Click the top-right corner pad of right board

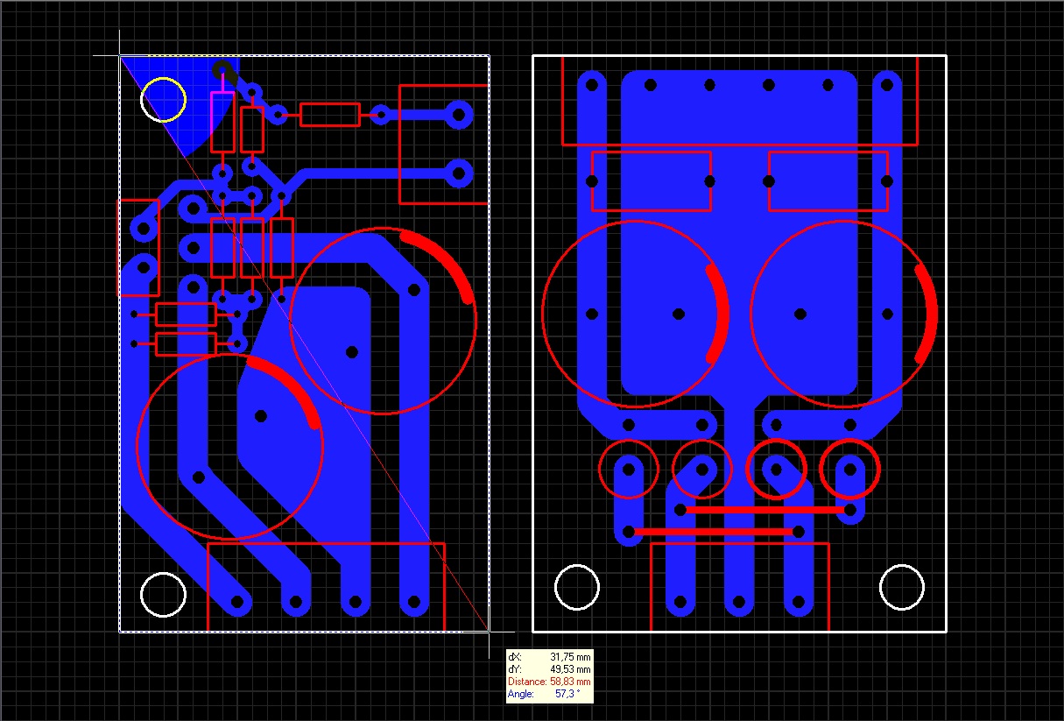887,86
